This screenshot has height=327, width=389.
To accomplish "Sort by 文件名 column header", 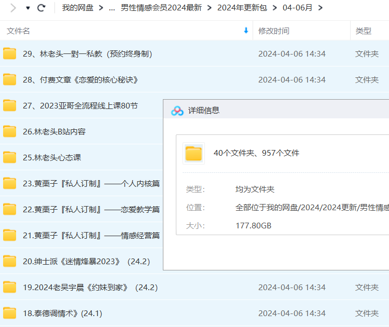I will click(x=19, y=31).
